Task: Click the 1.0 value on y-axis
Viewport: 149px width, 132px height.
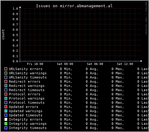Action: pos(15,9)
